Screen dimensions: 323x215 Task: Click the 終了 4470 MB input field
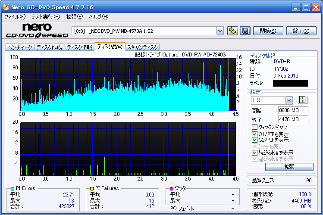[x=293, y=119]
